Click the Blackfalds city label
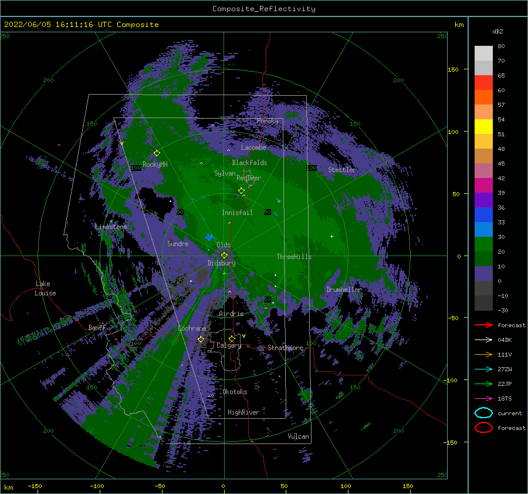Image resolution: width=528 pixels, height=494 pixels. pos(249,163)
